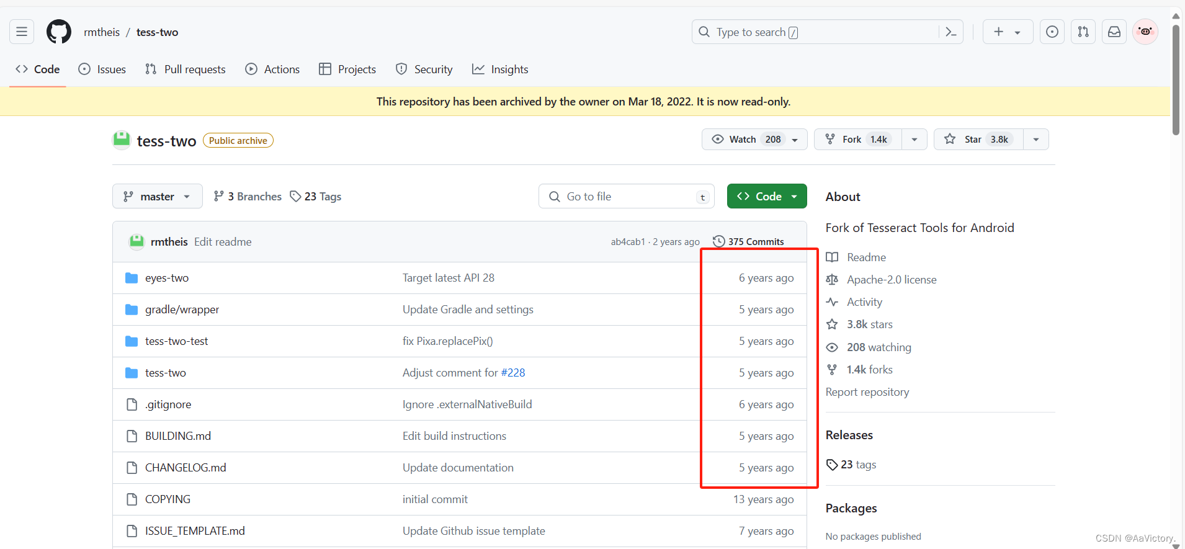
Task: Expand the Fork options dropdown arrow
Action: (914, 140)
